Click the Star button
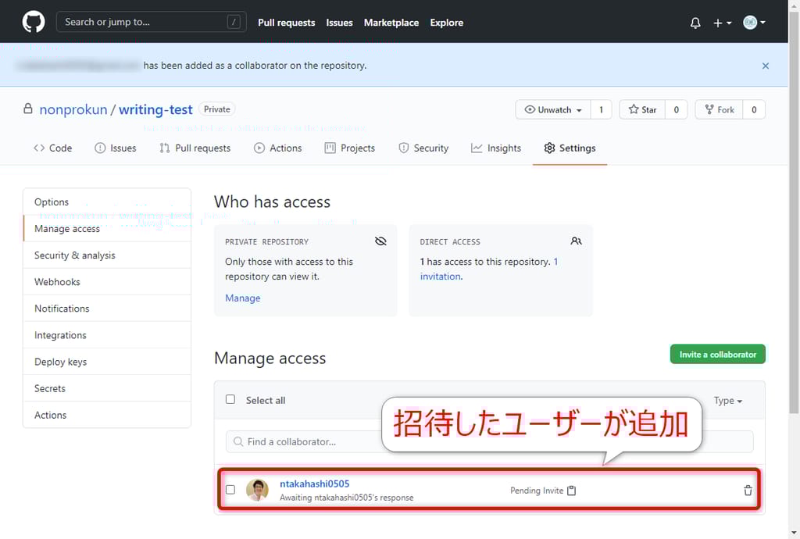Viewport: 800px width, 539px height. (x=642, y=109)
